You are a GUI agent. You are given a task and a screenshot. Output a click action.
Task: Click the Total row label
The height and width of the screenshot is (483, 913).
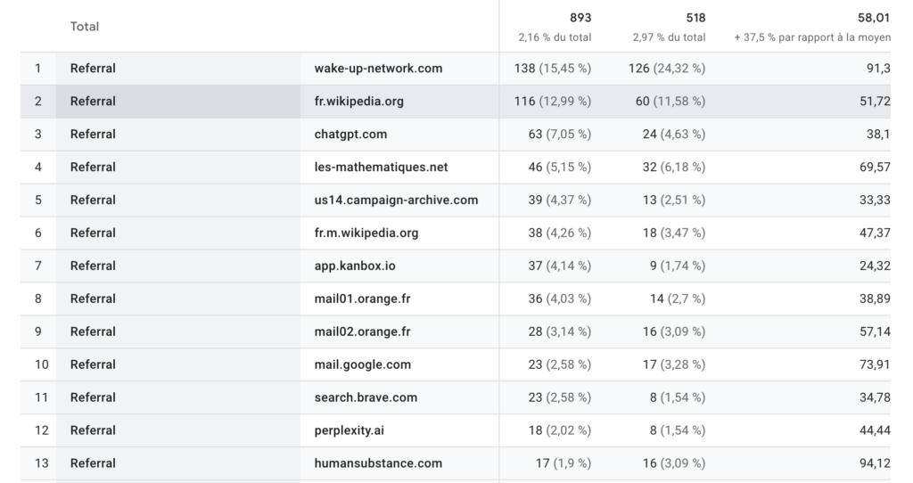tap(85, 27)
